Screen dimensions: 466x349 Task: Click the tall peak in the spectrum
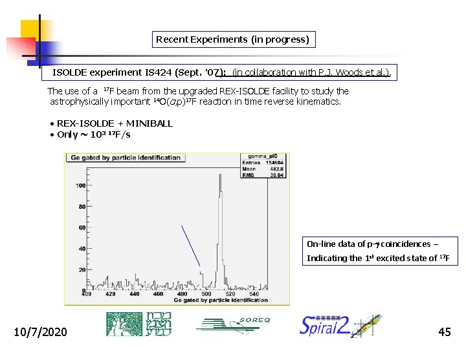[x=220, y=231]
